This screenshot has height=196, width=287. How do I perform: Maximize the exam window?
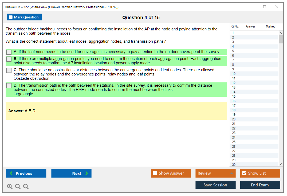265,7
